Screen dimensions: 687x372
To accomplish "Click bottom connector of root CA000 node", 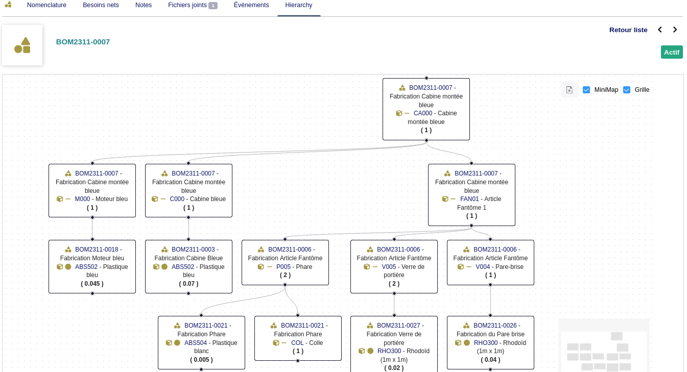I will [x=426, y=140].
